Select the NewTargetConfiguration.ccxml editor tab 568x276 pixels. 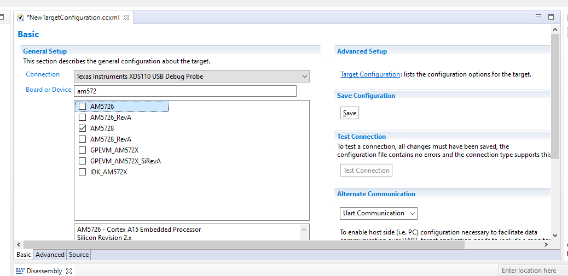73,17
